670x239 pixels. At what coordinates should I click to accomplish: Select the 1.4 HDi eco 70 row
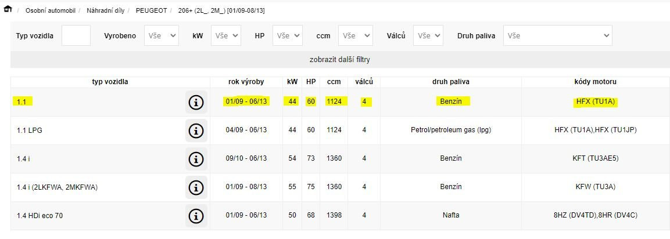coord(40,216)
